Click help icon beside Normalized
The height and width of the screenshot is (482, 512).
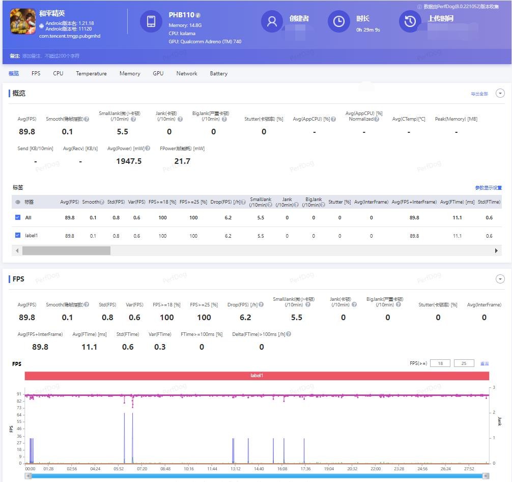point(377,119)
